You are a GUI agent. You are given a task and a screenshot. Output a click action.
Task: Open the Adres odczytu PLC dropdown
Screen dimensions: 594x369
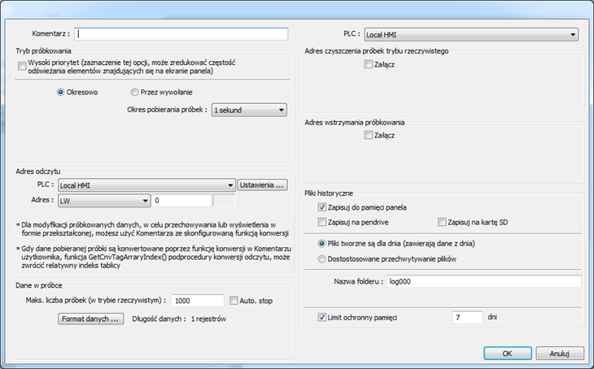coord(146,185)
